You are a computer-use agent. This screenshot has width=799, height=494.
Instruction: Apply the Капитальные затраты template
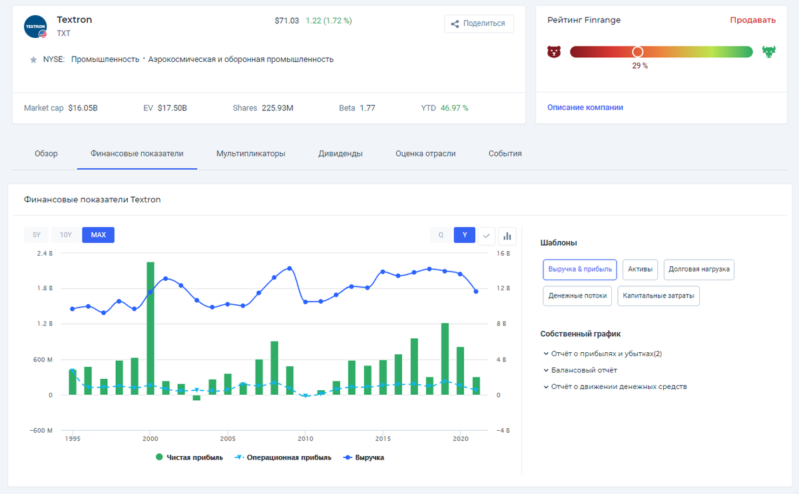coord(659,296)
